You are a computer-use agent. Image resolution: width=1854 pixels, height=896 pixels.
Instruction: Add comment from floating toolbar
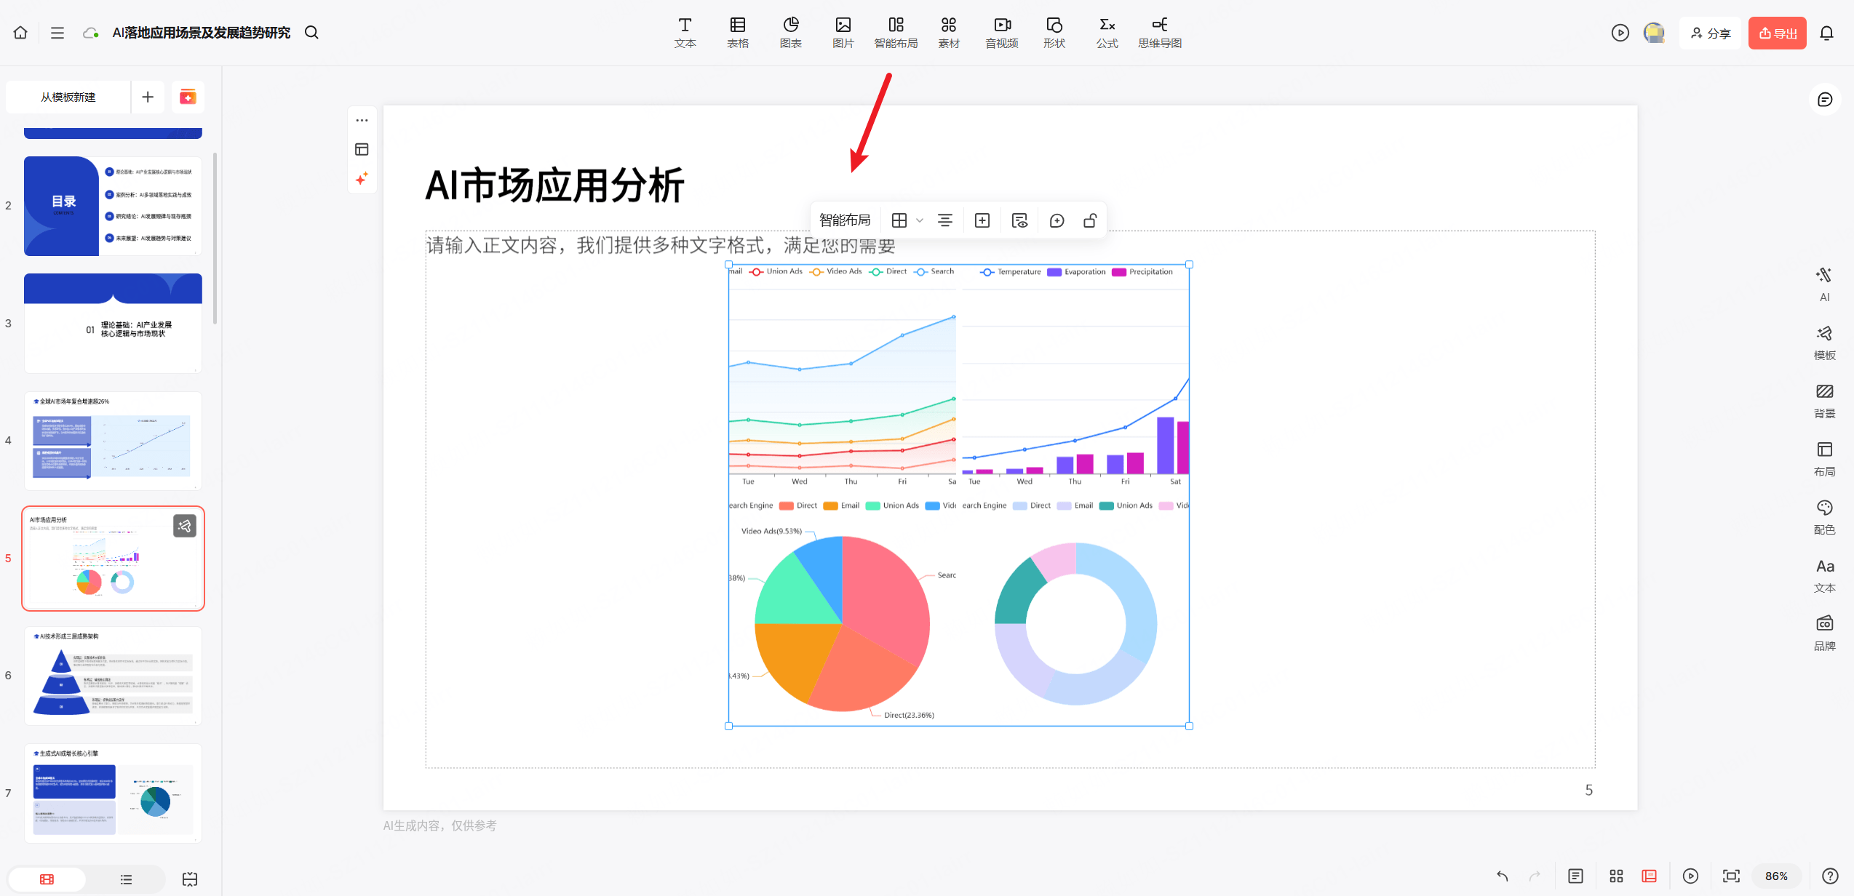(x=1057, y=220)
